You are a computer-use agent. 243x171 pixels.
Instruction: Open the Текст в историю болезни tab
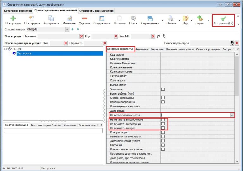coord(46,125)
